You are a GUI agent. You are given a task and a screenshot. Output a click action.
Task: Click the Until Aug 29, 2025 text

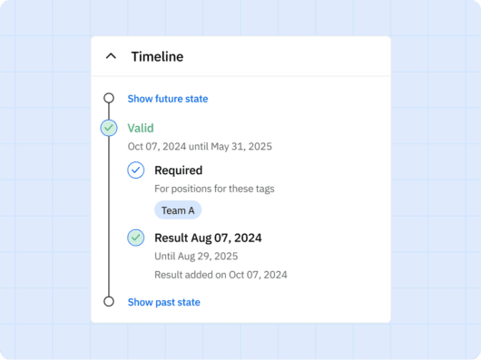pyautogui.click(x=196, y=256)
